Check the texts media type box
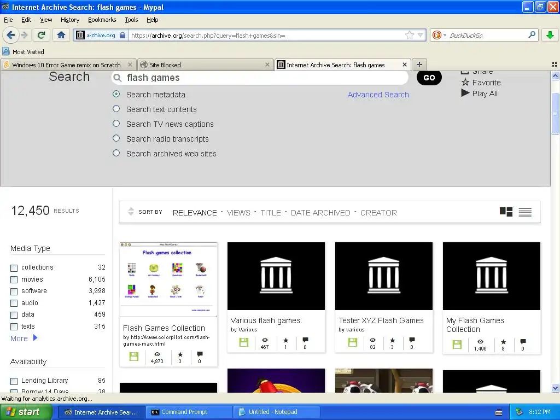The image size is (560, 420). 14,327
